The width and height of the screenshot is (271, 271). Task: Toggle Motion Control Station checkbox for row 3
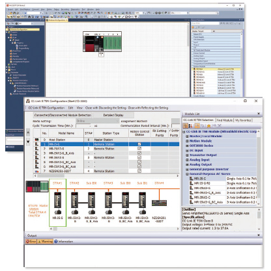pyautogui.click(x=139, y=153)
